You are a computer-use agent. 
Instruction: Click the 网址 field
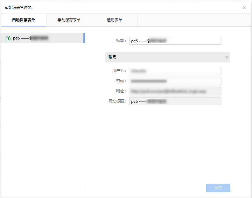pos(175,91)
